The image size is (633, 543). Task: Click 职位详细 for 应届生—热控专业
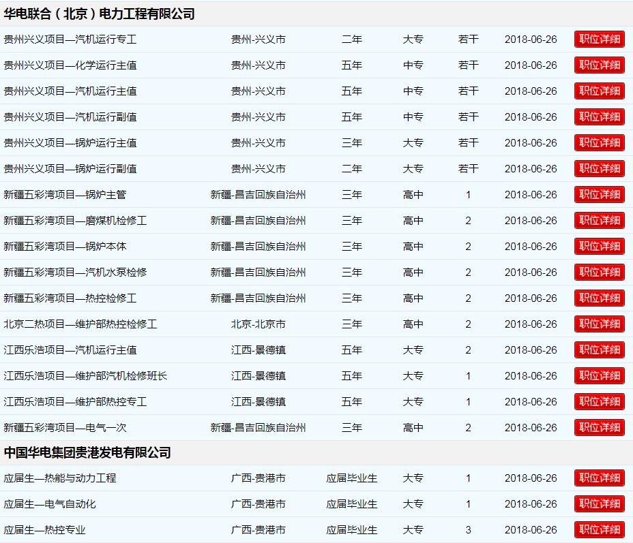(600, 529)
